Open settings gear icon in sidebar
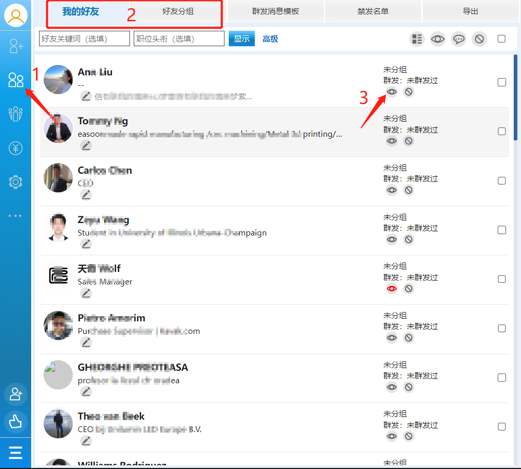Viewport: 521px width, 469px height. pyautogui.click(x=16, y=182)
